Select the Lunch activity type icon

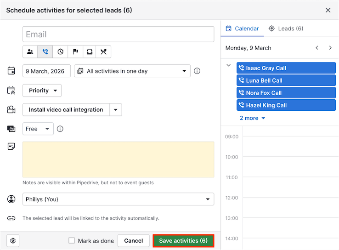104,52
